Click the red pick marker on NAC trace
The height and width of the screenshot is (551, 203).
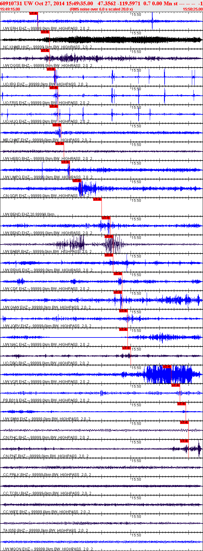point(123,329)
